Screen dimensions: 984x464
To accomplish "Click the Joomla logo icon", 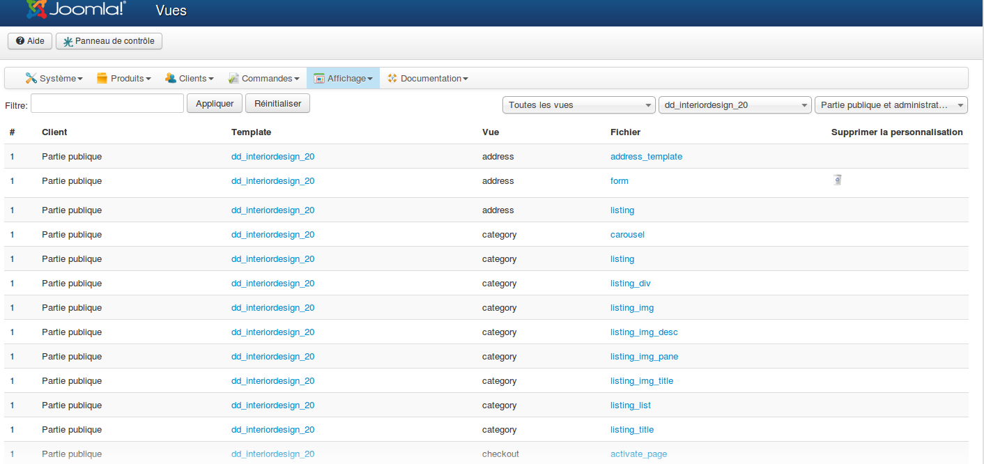I will (x=37, y=8).
